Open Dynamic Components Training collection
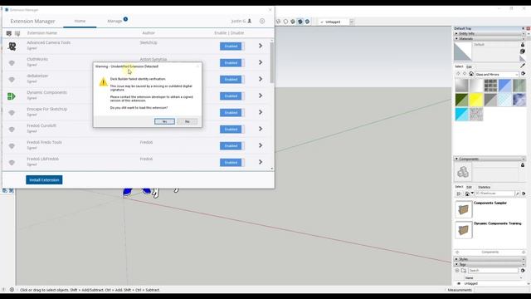The height and width of the screenshot is (299, 531). (x=463, y=230)
